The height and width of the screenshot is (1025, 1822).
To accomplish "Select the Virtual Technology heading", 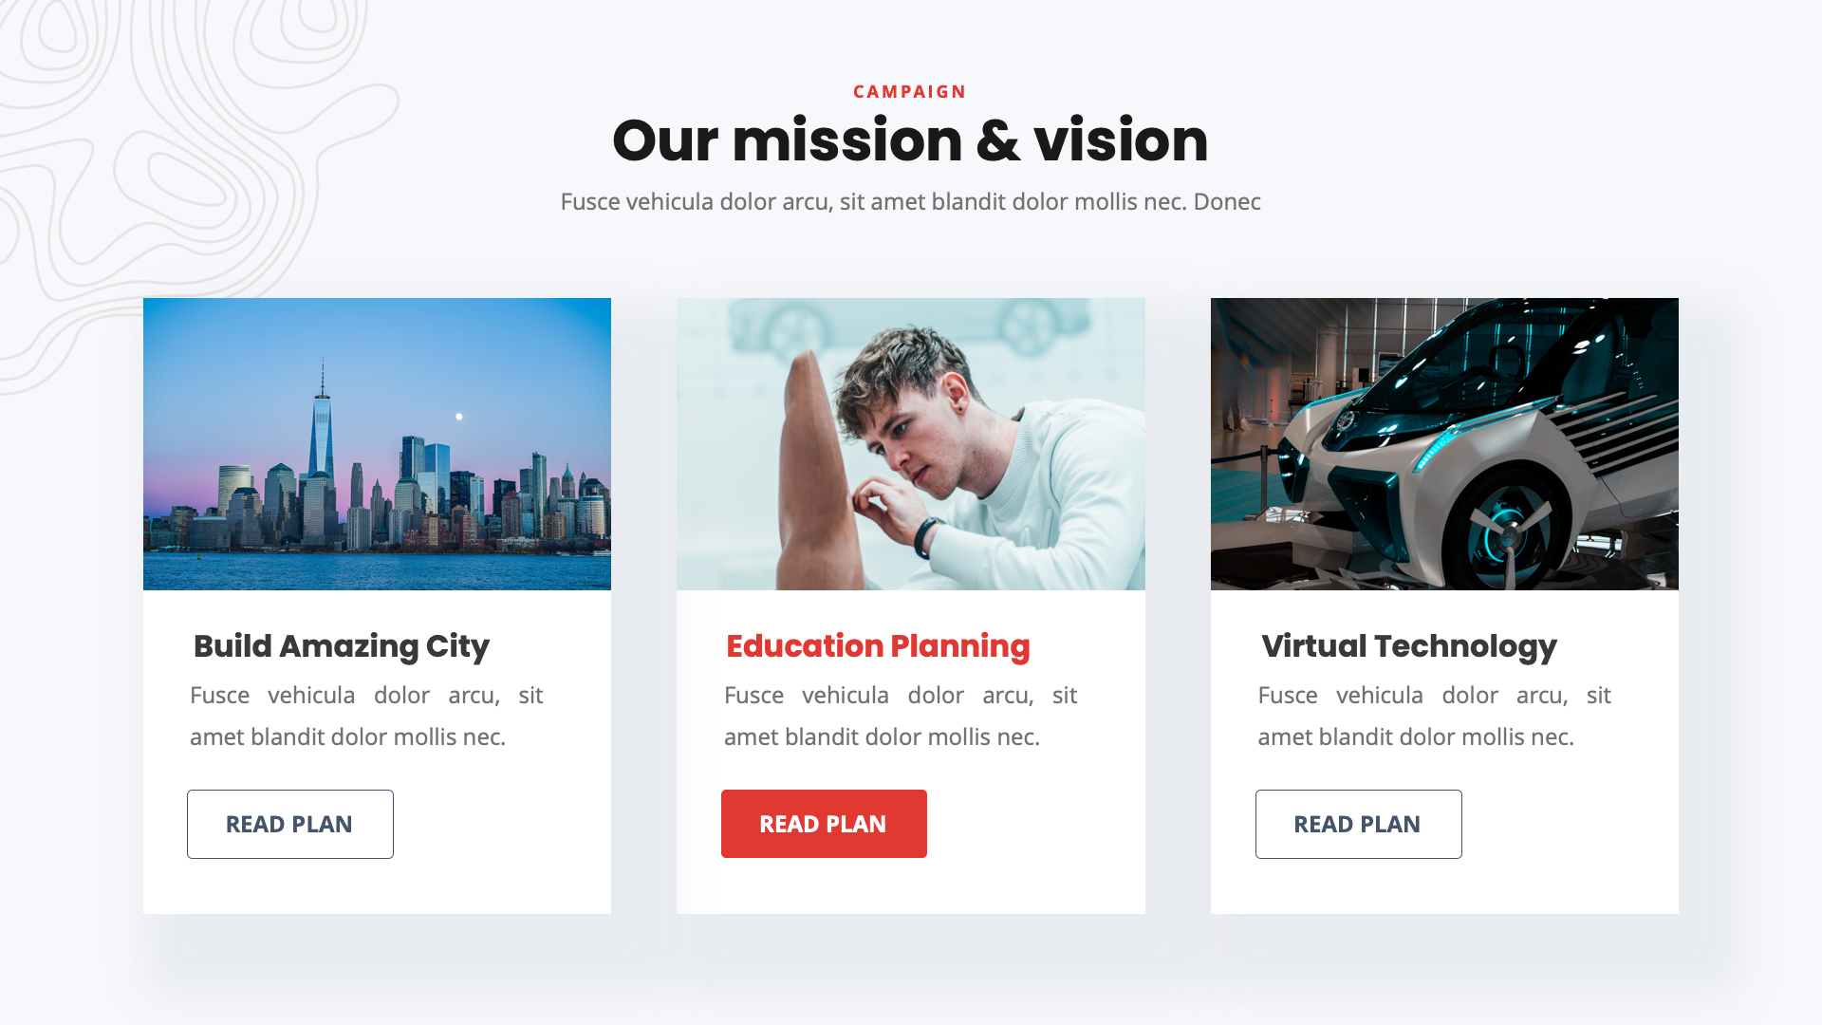I will 1409,646.
